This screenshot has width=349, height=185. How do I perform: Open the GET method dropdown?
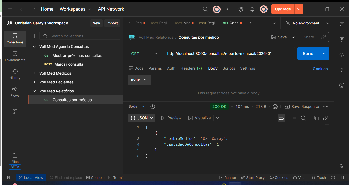pos(145,54)
